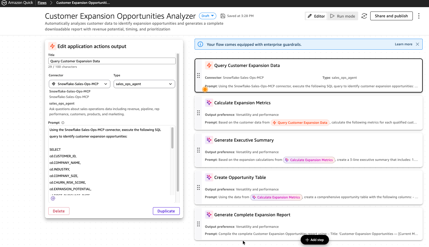The width and height of the screenshot is (429, 247).
Task: Dismiss the enterprise guardrails banner
Action: tap(417, 44)
